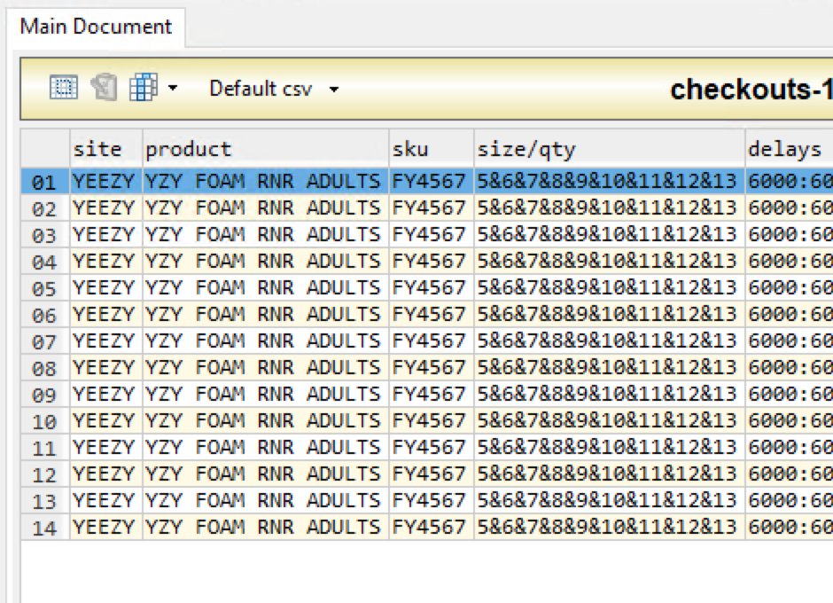Click the sku column header
The height and width of the screenshot is (603, 833).
coord(432,149)
